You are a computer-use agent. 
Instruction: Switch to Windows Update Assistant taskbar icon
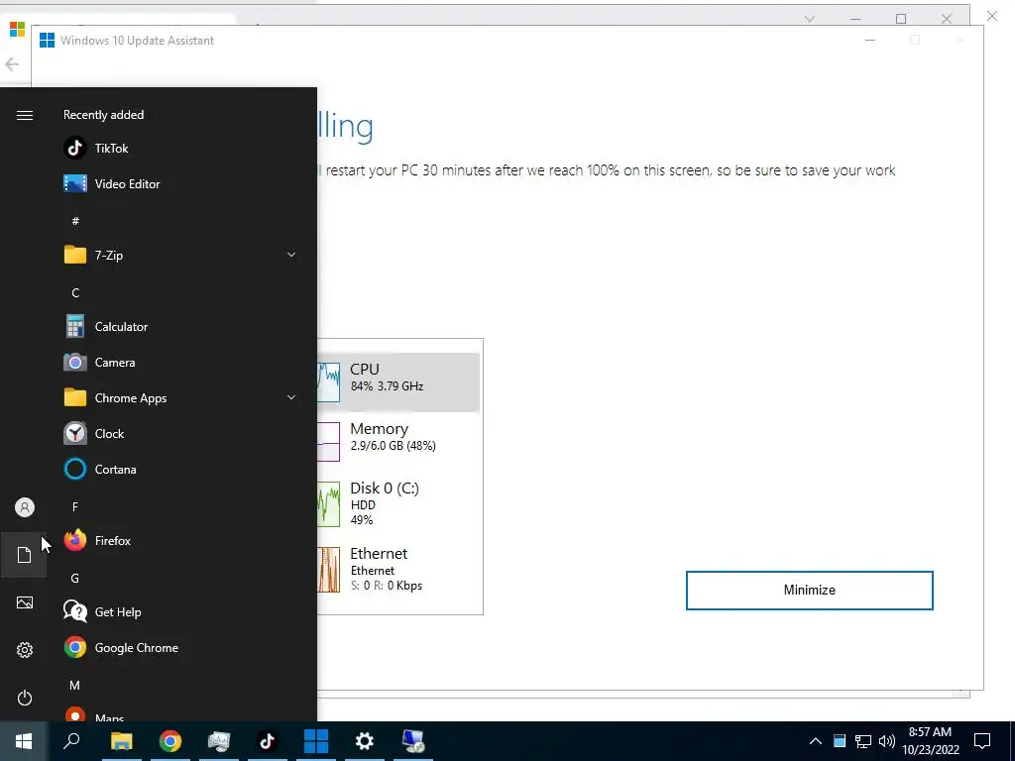tap(316, 741)
